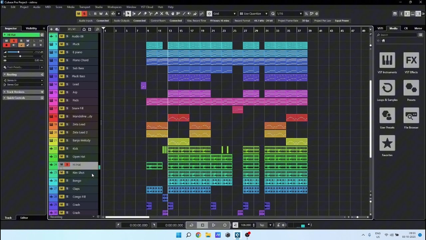Open the Stereo In routing dropdown

point(23,80)
